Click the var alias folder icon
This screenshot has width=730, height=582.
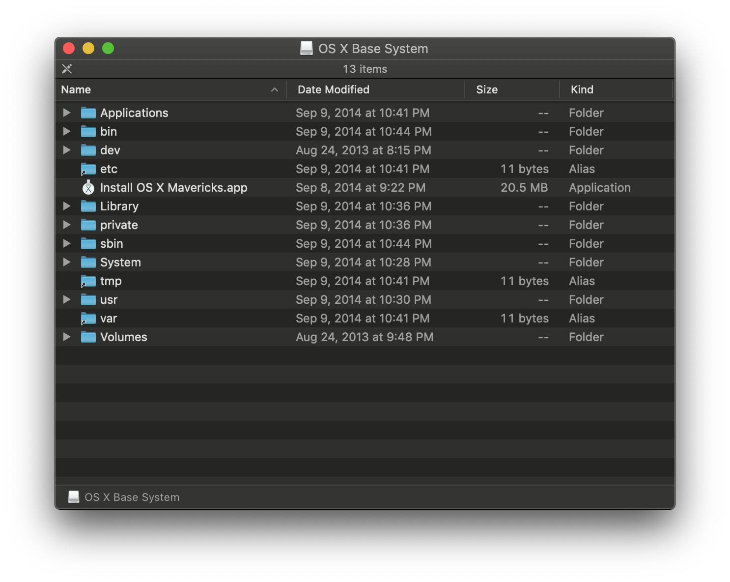click(x=88, y=318)
